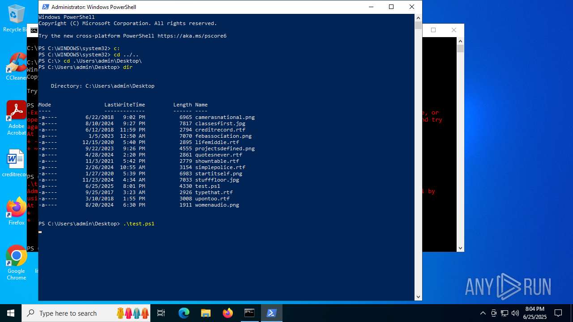Maximize the PowerShell window

pos(391,7)
